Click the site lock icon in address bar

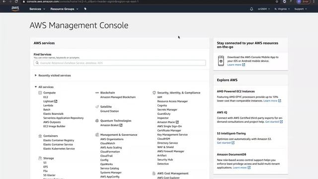coord(24,1)
